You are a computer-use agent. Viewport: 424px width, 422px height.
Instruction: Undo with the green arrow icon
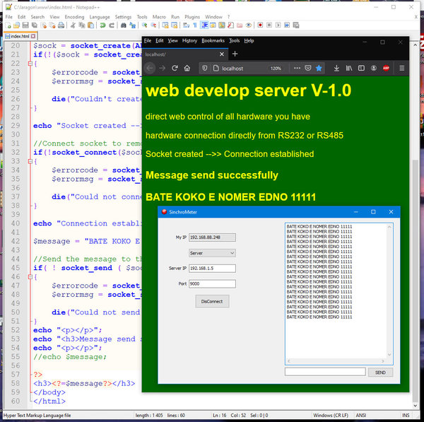(102, 25)
